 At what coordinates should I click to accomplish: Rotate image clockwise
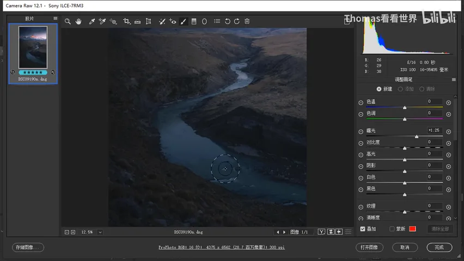click(x=237, y=21)
